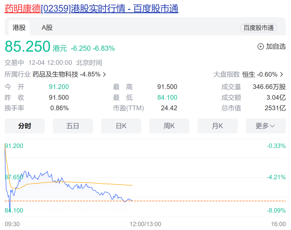This screenshot has width=291, height=230.
Task: Click the 交易中 status text
Action: (14, 63)
